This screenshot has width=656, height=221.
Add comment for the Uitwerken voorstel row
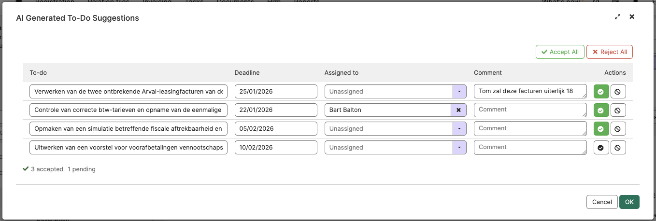530,148
